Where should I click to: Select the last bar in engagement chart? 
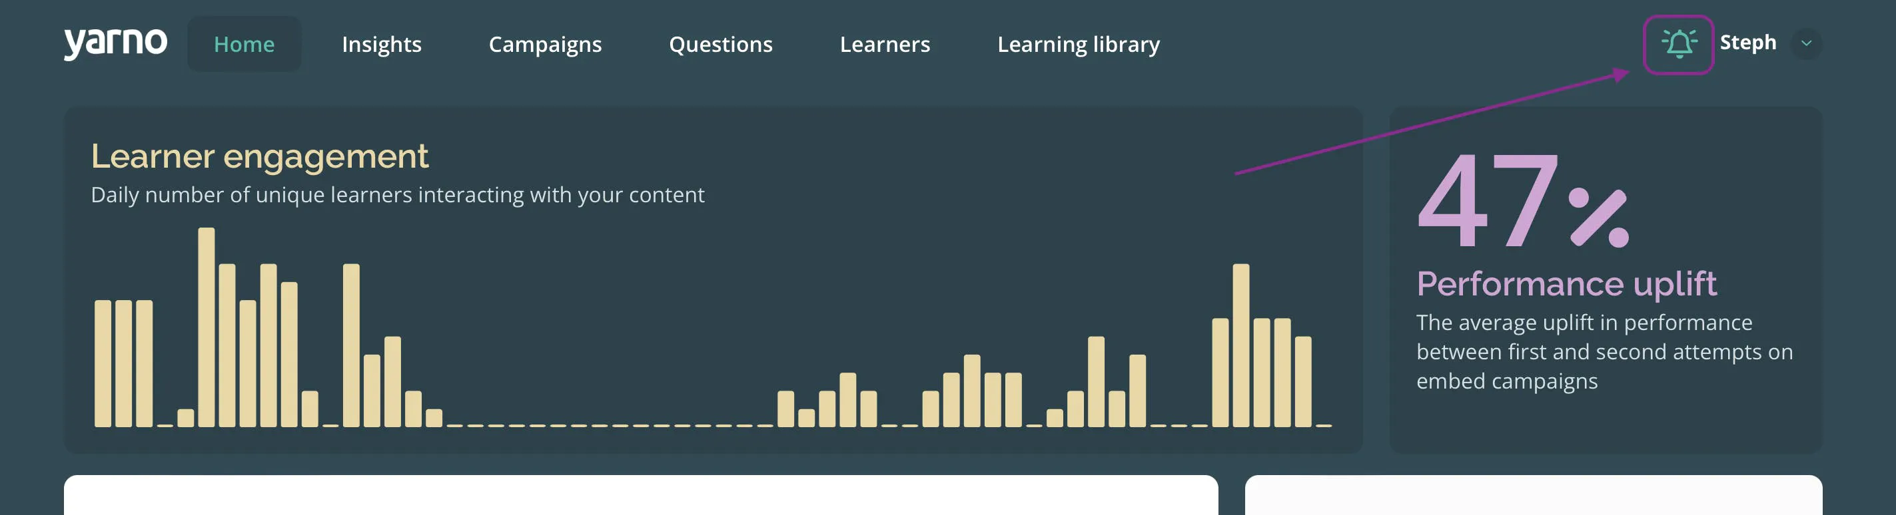tap(1303, 381)
